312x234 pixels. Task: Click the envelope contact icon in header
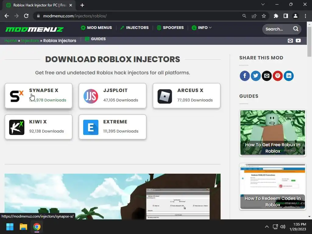pyautogui.click(x=290, y=41)
